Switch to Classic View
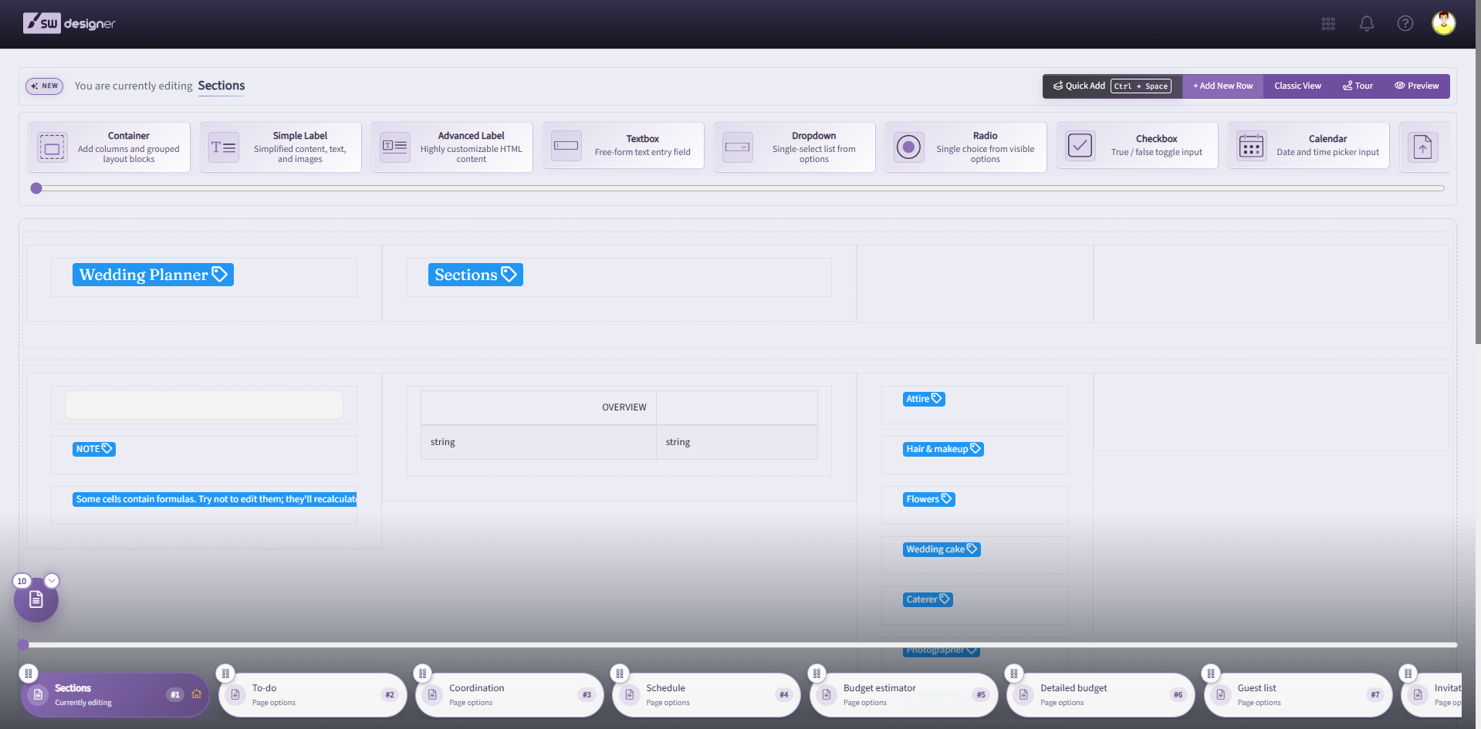 click(x=1297, y=86)
